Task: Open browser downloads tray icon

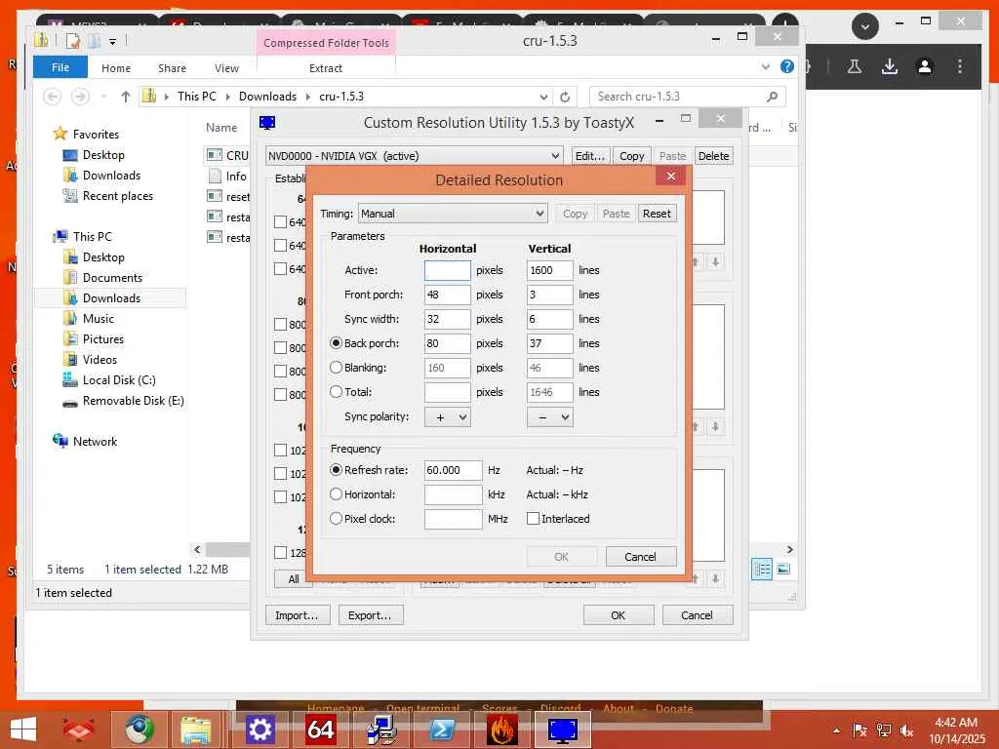Action: click(890, 66)
